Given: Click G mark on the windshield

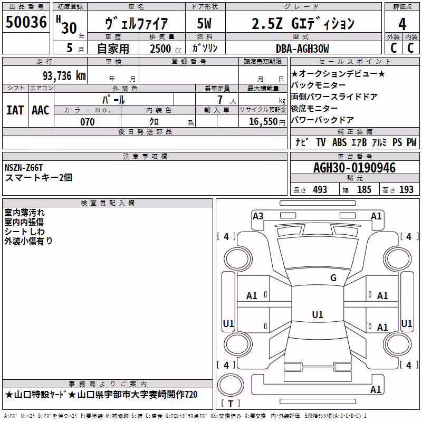Looking at the screenshot, I should click(x=333, y=277).
